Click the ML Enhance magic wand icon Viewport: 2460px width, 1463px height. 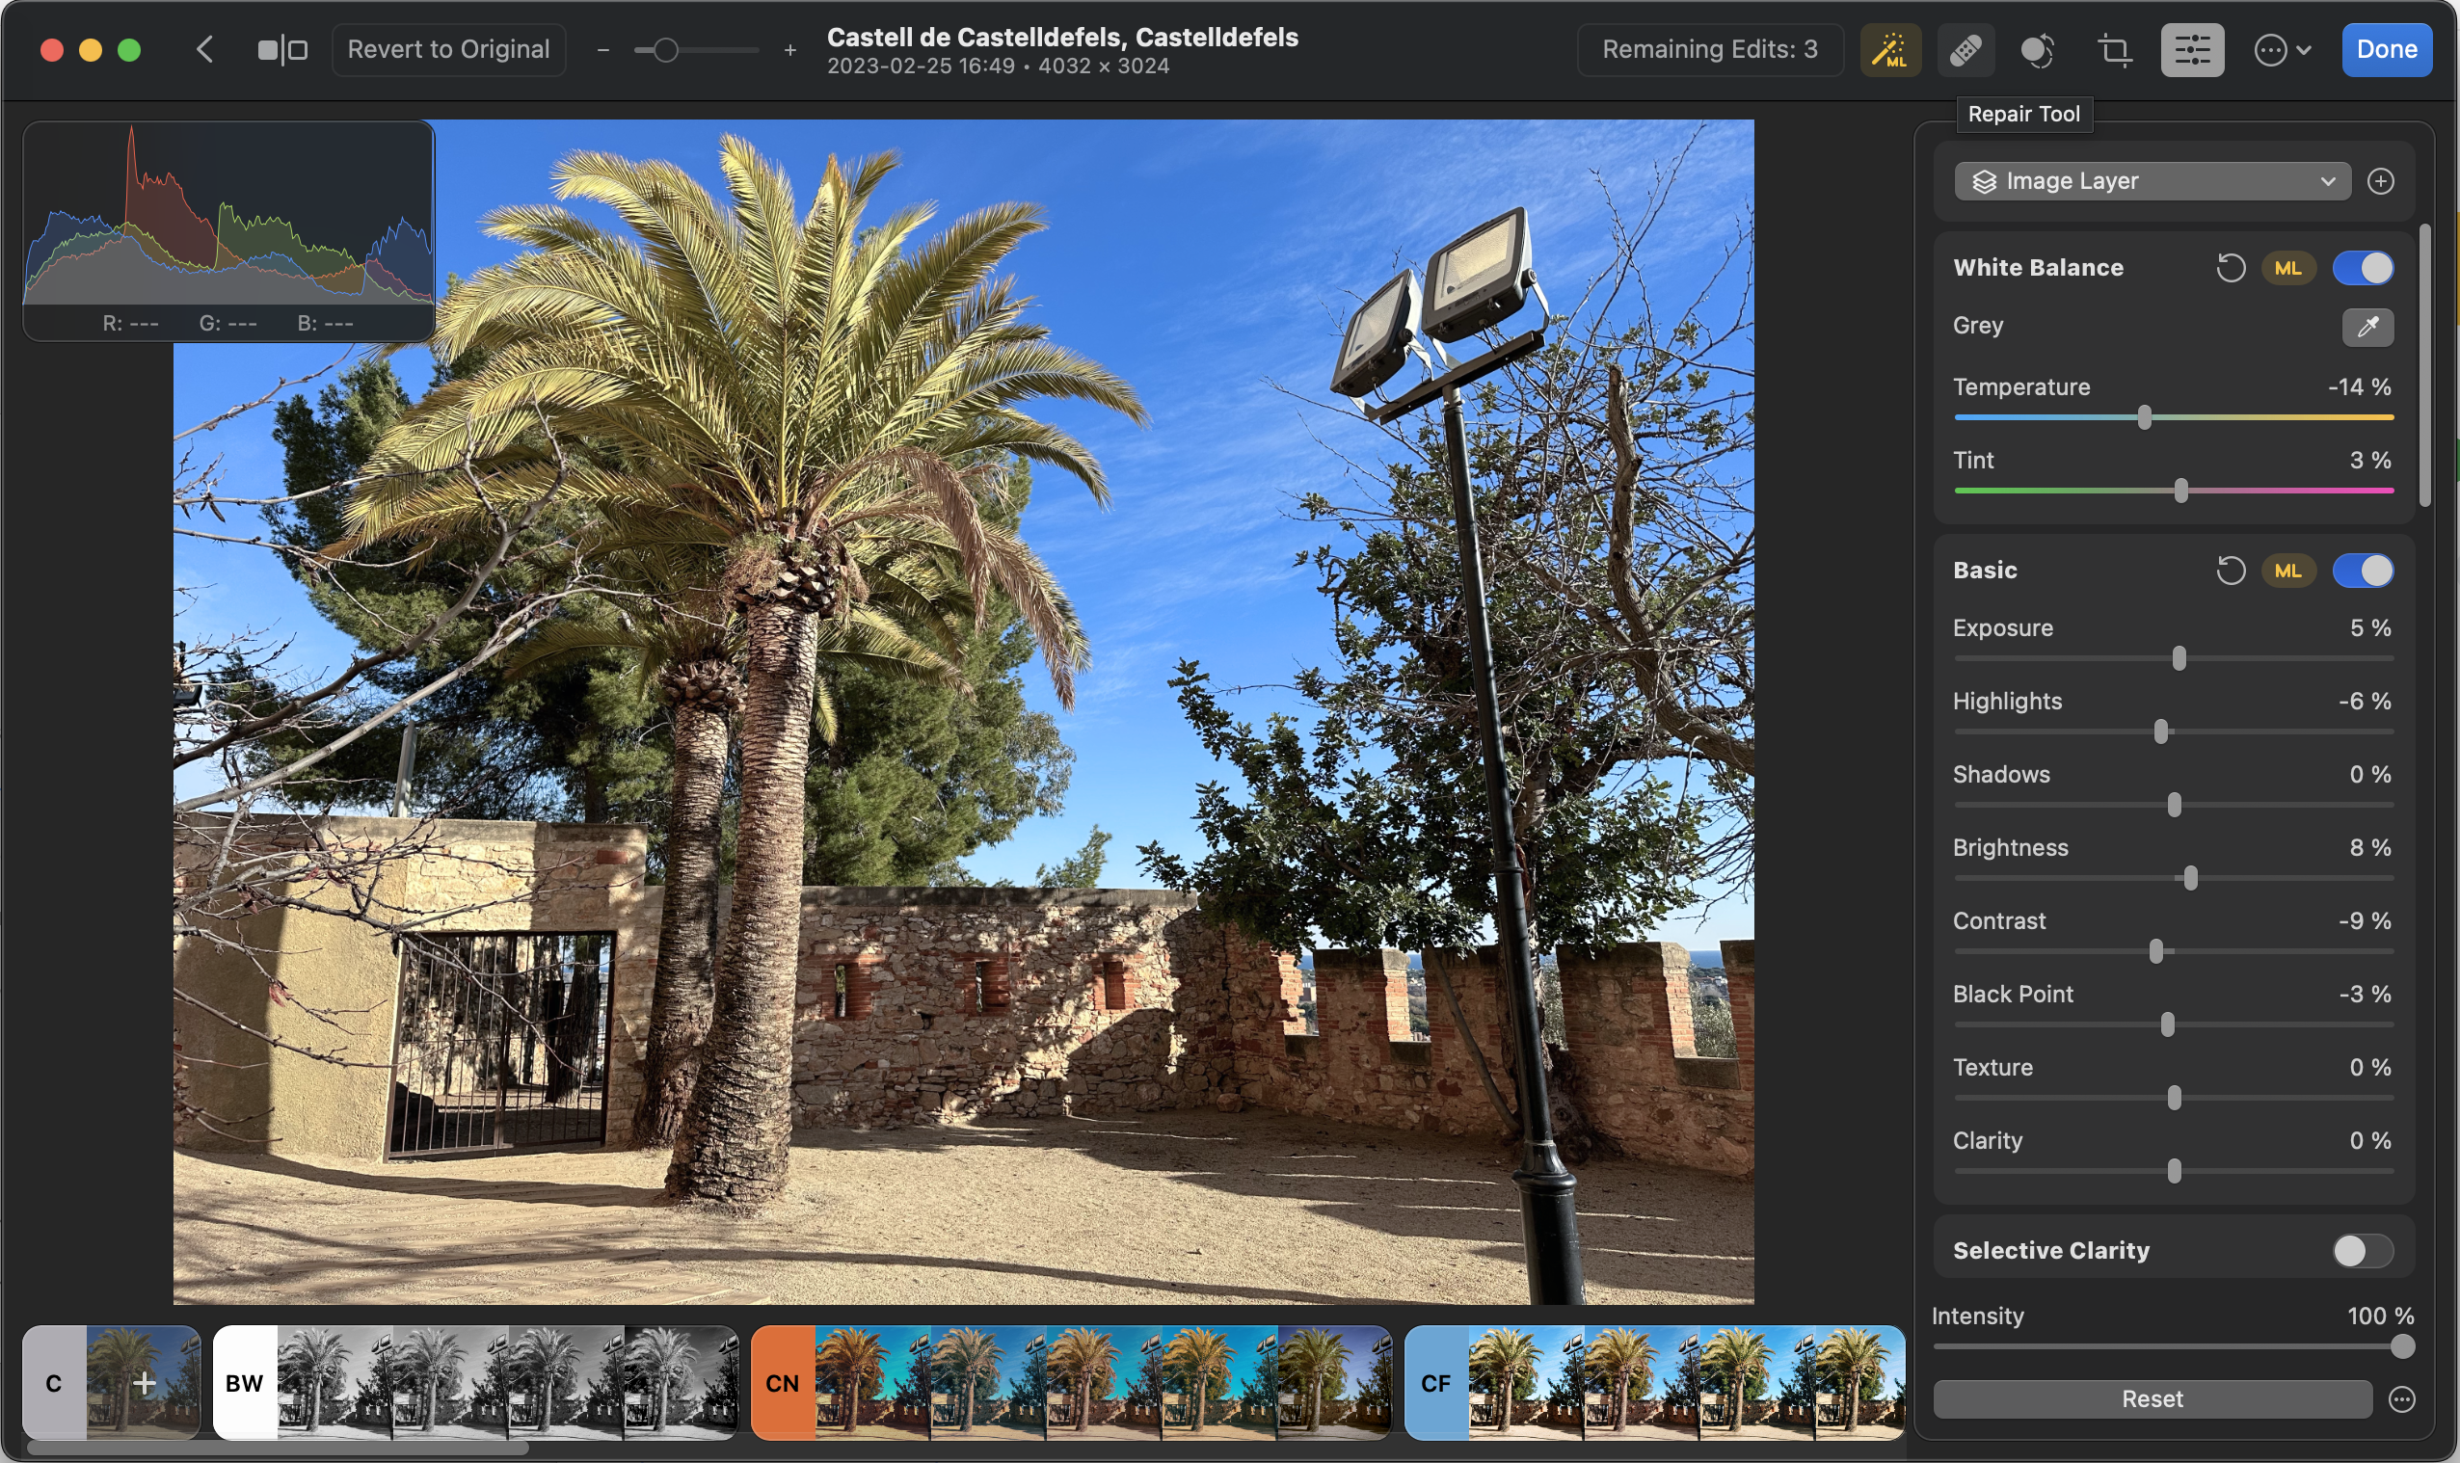pyautogui.click(x=1889, y=49)
